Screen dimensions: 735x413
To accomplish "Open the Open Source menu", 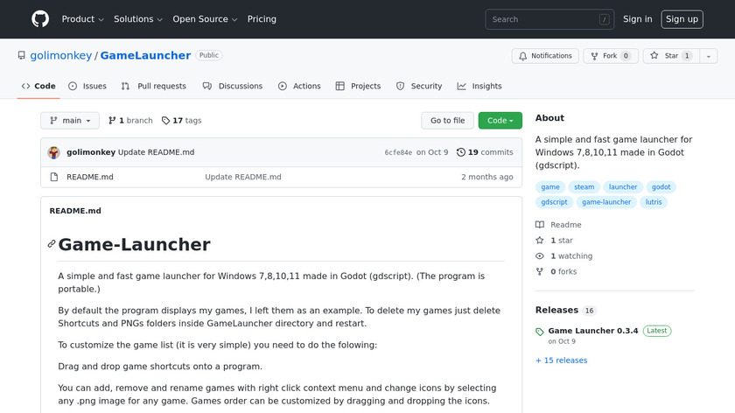I will (x=205, y=19).
